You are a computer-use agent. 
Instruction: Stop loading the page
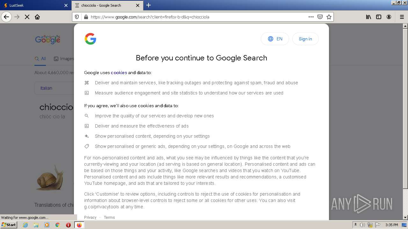click(x=27, y=17)
